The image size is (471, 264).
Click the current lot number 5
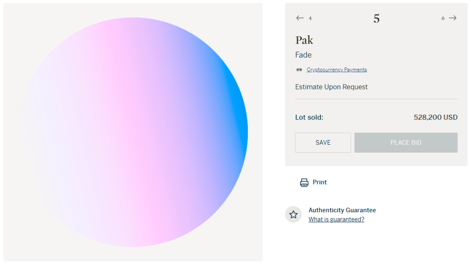tap(376, 18)
